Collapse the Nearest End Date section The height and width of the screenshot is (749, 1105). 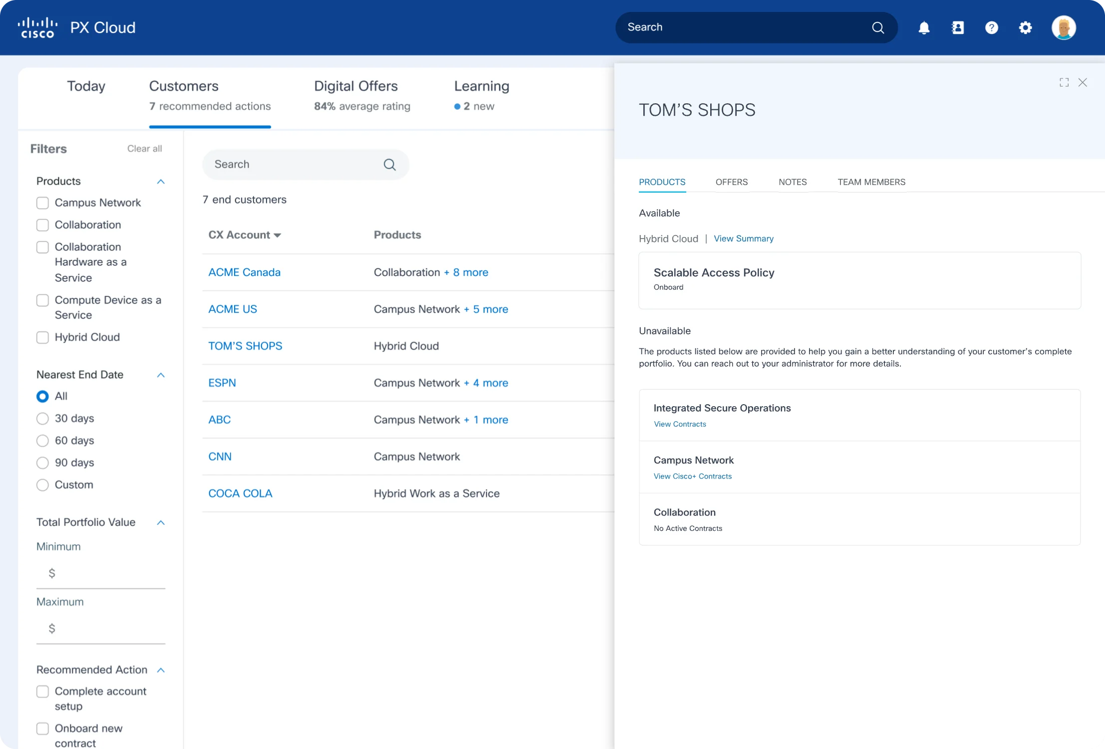[161, 375]
